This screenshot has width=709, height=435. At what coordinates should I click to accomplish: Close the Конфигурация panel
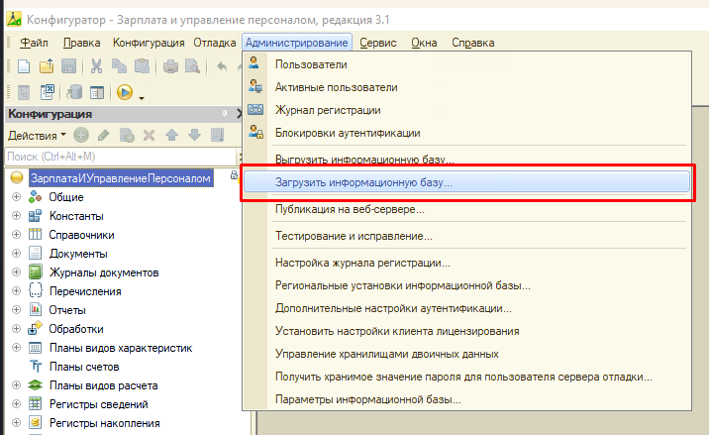(x=240, y=114)
